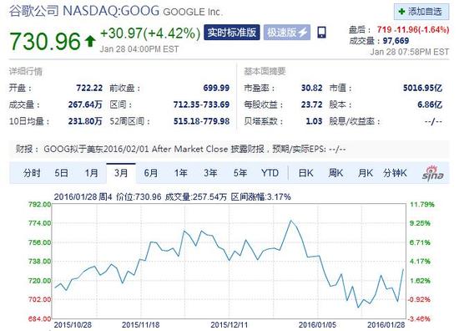The height and width of the screenshot is (331, 459).
Task: Click the green up arrow beside price
Action: tap(90, 41)
